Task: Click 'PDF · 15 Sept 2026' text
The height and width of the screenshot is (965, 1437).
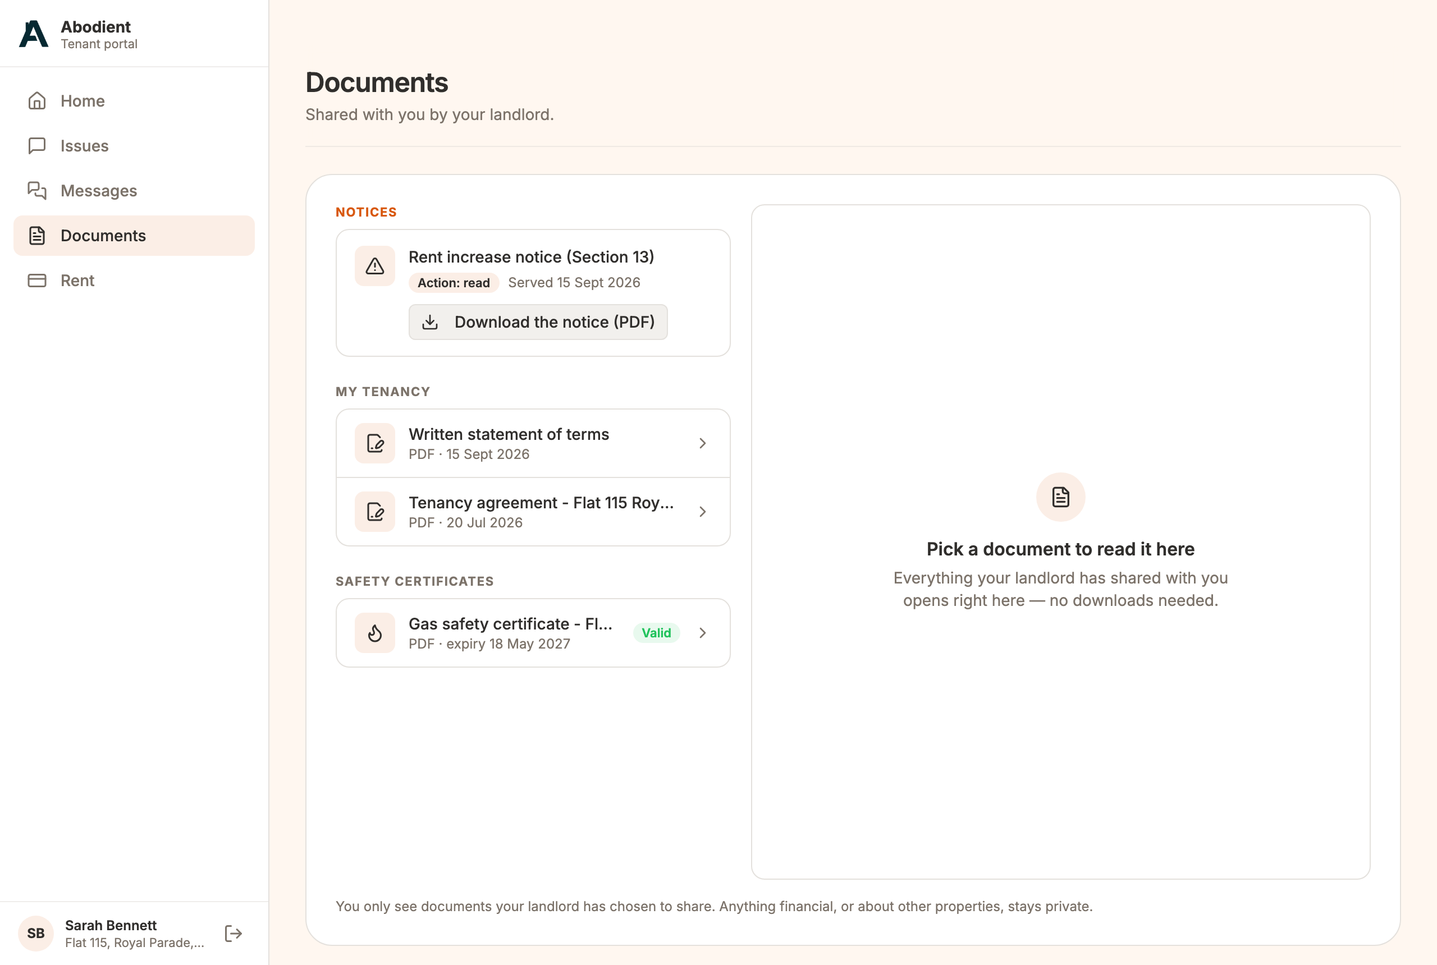Action: [469, 454]
